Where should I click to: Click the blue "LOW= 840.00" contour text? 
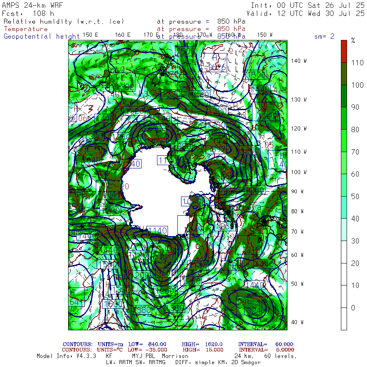[x=147, y=344]
